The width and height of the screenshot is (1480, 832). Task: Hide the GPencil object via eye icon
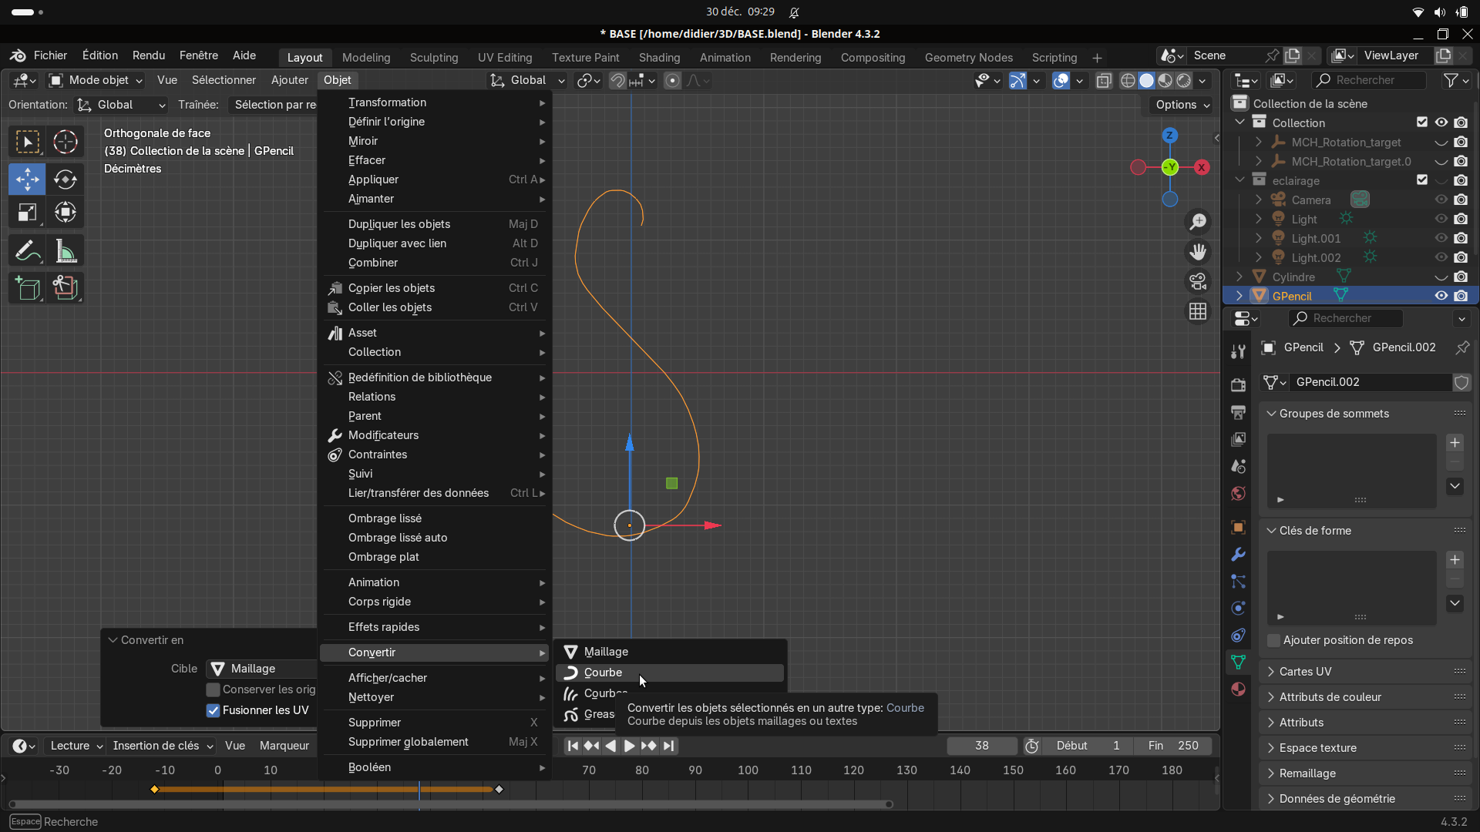point(1441,296)
